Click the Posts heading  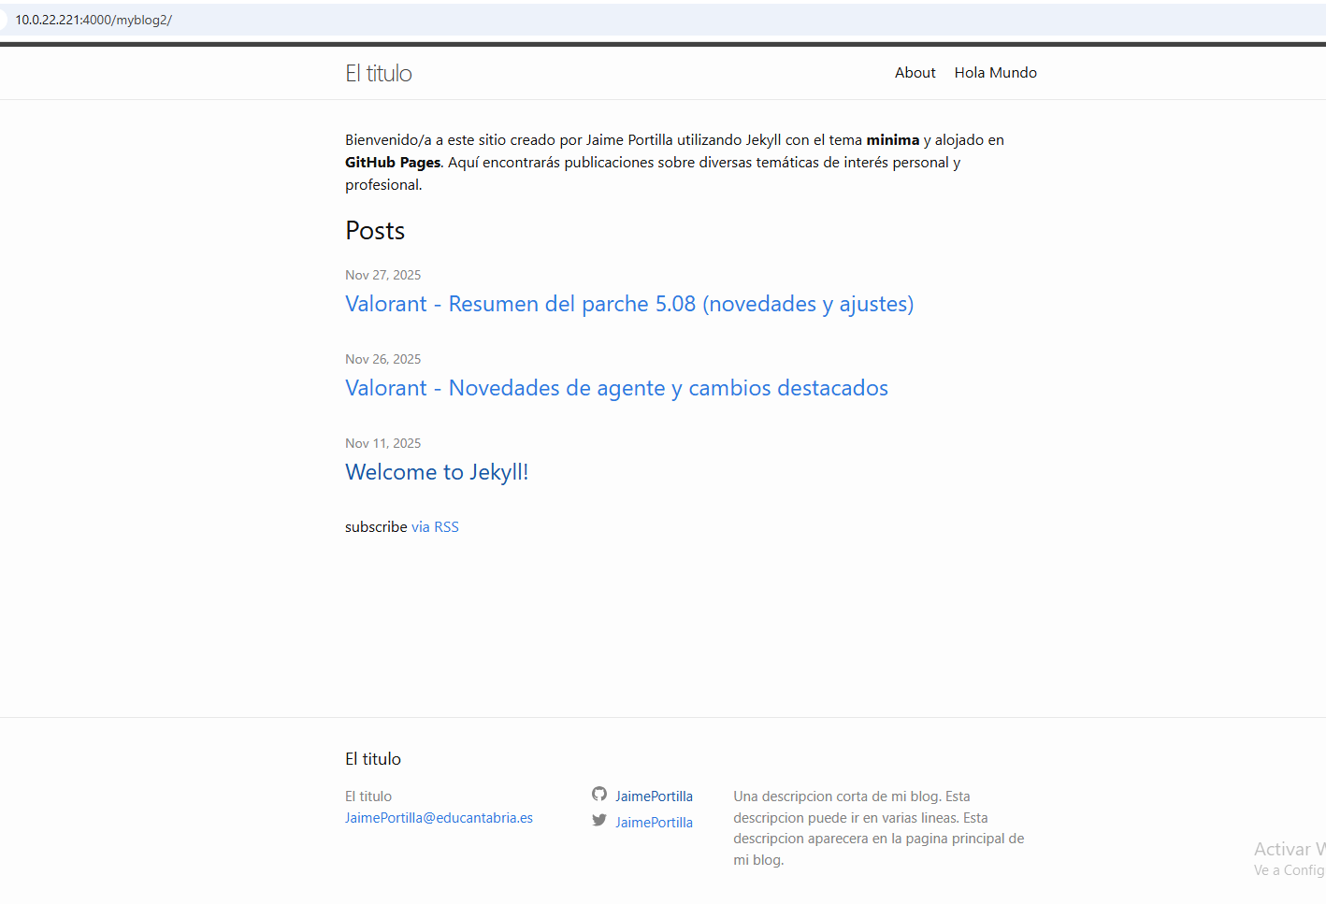point(375,231)
